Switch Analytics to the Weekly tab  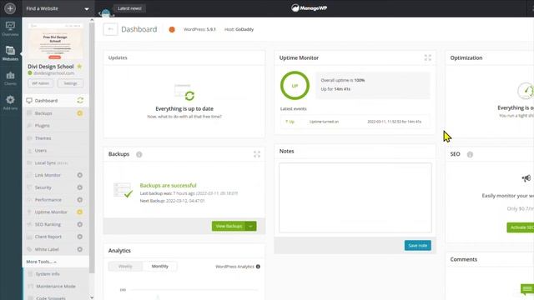coord(125,267)
